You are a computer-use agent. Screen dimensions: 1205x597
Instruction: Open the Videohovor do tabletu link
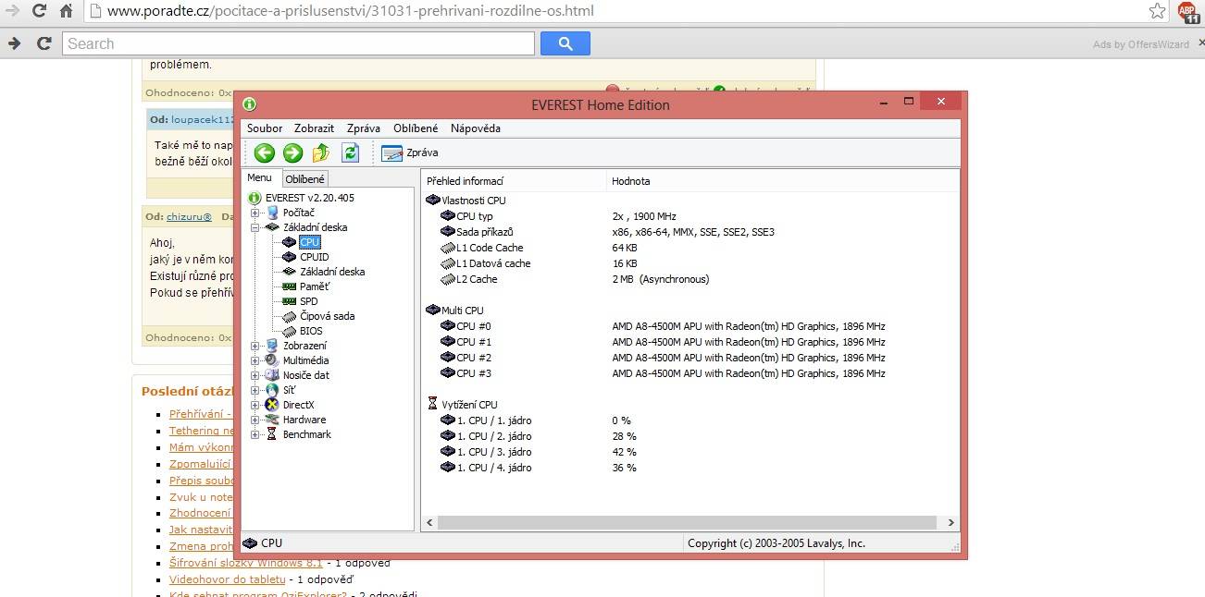point(227,579)
